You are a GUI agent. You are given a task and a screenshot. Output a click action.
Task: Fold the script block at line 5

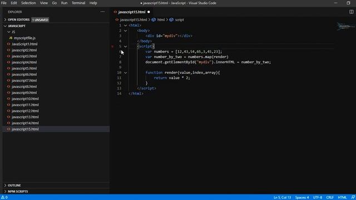126,47
